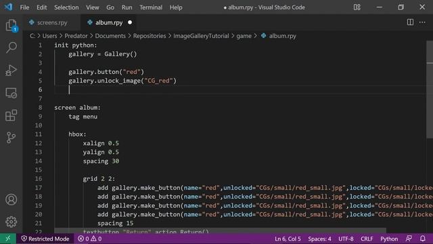
Task: Open the Explorer view in activity bar
Action: (x=11, y=26)
